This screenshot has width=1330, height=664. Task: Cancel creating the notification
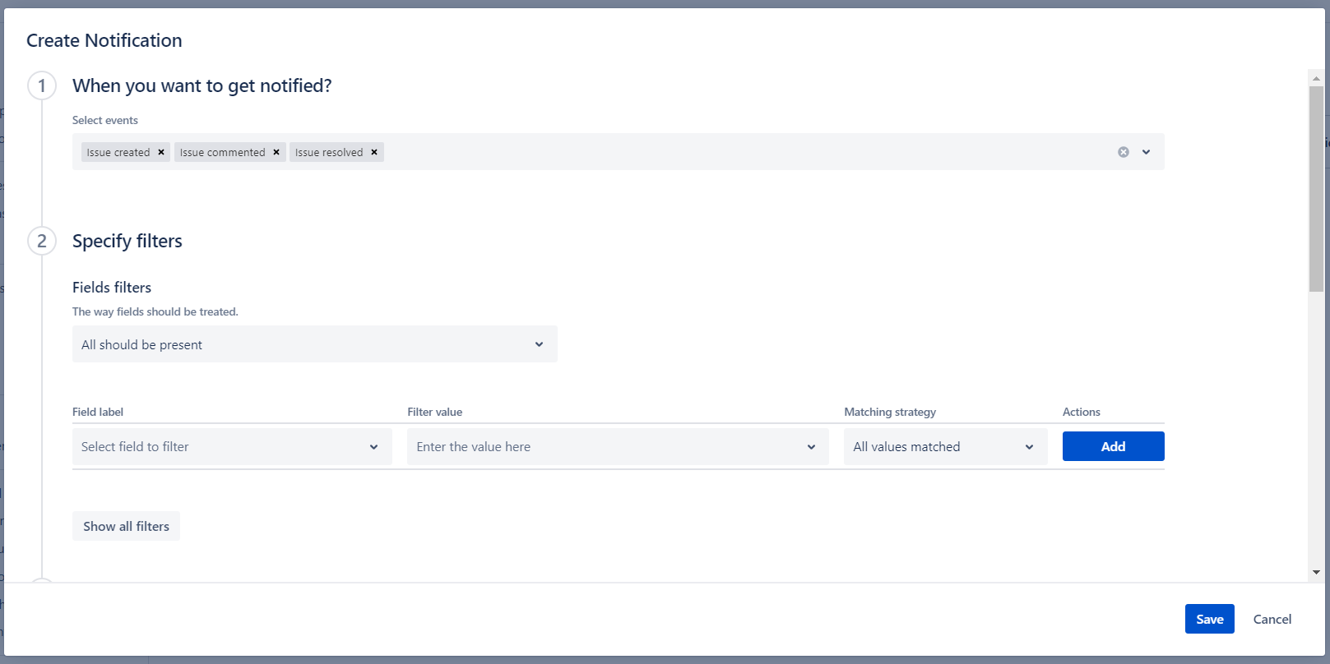tap(1272, 619)
